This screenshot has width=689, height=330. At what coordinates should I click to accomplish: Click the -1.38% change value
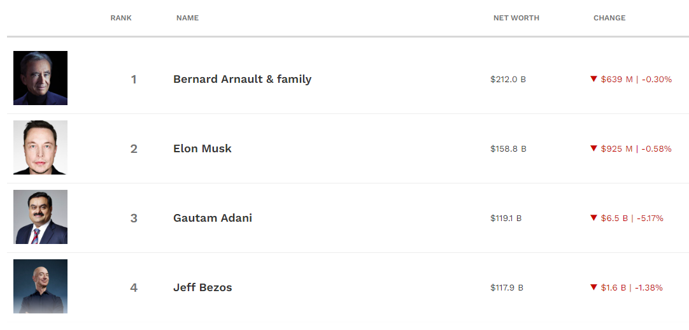pos(648,288)
